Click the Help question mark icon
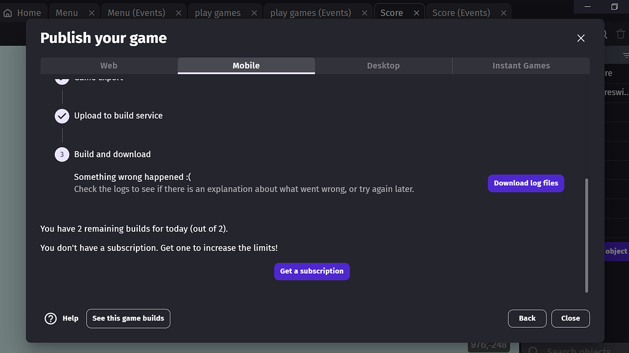The height and width of the screenshot is (353, 629). (50, 319)
